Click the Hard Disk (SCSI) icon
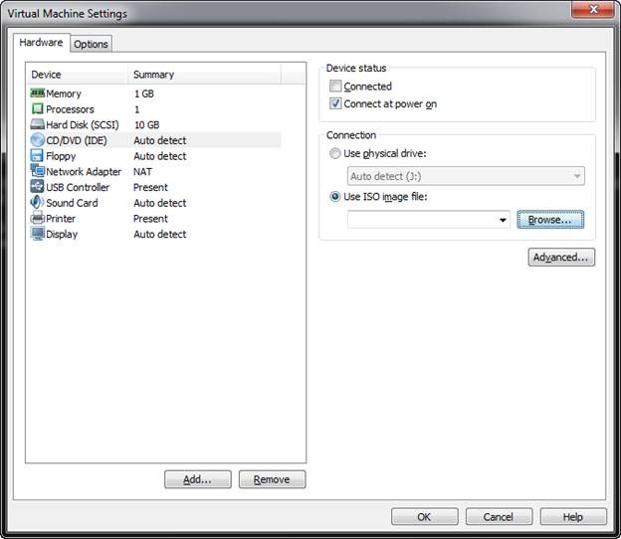 37,124
